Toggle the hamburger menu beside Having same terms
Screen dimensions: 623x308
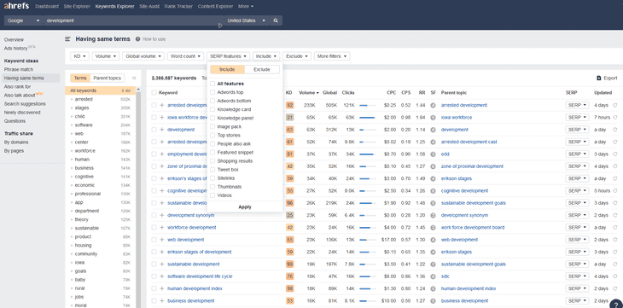click(68, 39)
